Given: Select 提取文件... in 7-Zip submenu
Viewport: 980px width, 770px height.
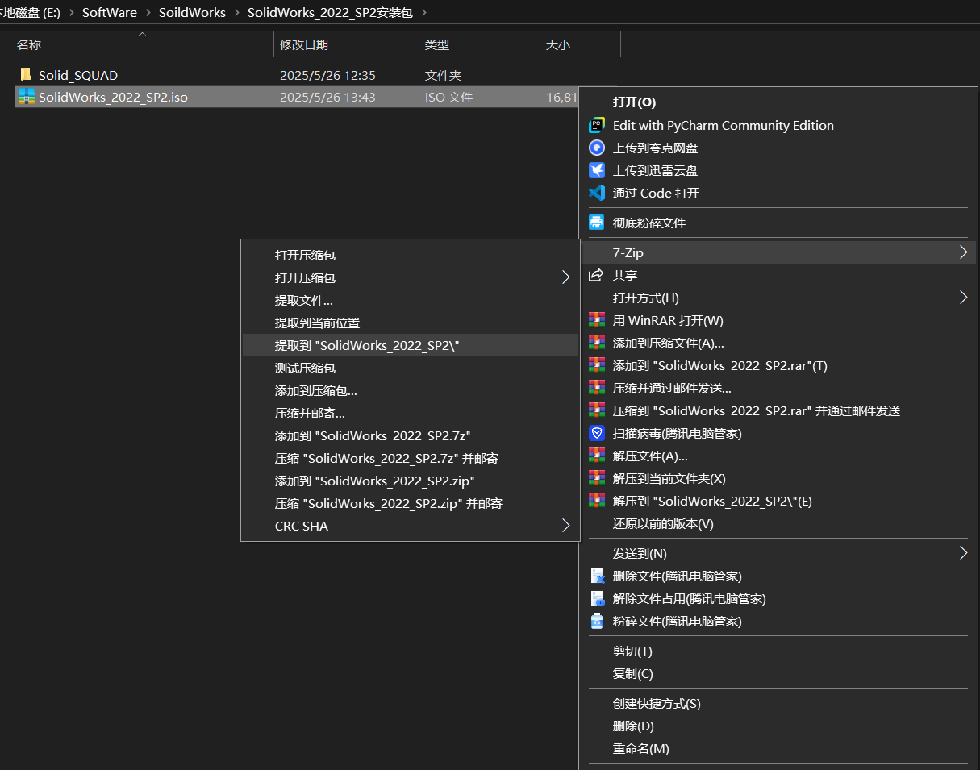Looking at the screenshot, I should [411, 300].
